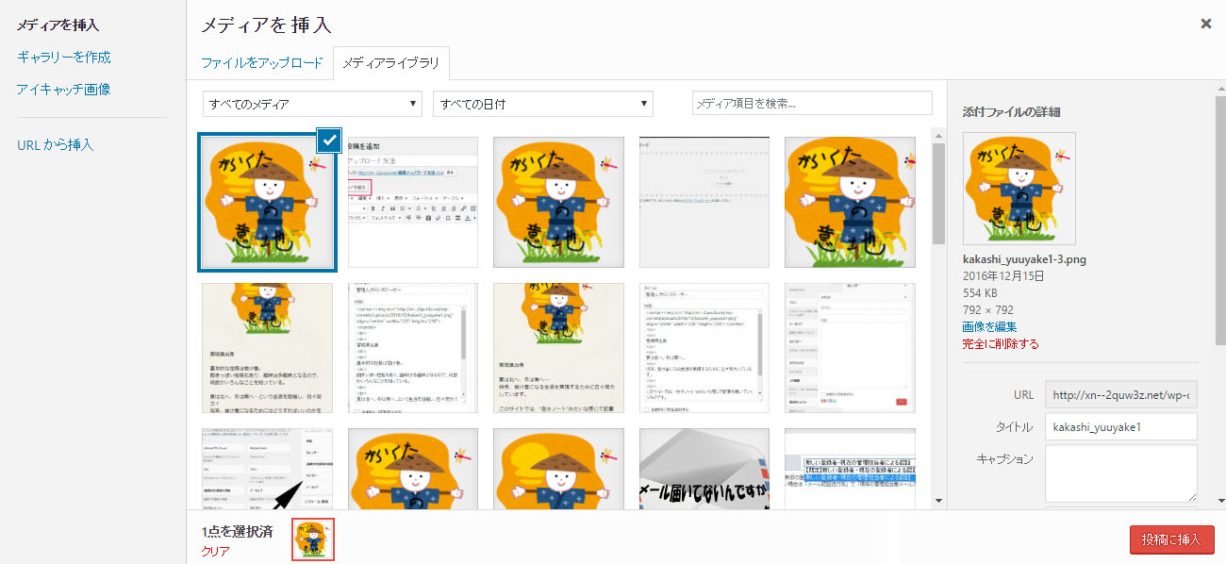This screenshot has height=564, width=1226.
Task: Click the タイトル field with kakashi_yuuyake1
Action: coord(1120,426)
